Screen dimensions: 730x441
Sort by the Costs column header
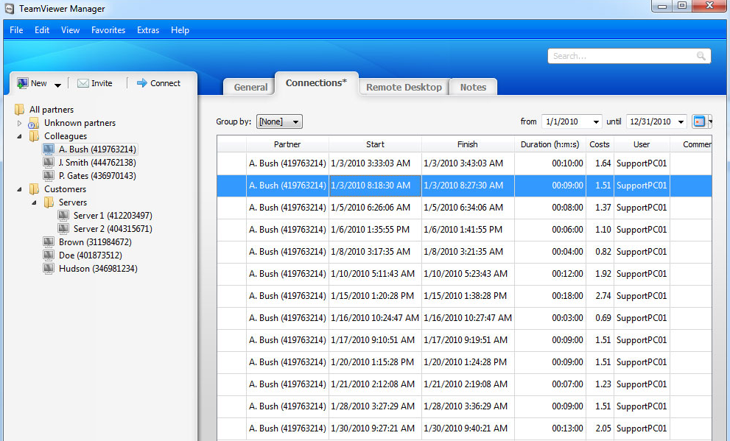point(600,144)
